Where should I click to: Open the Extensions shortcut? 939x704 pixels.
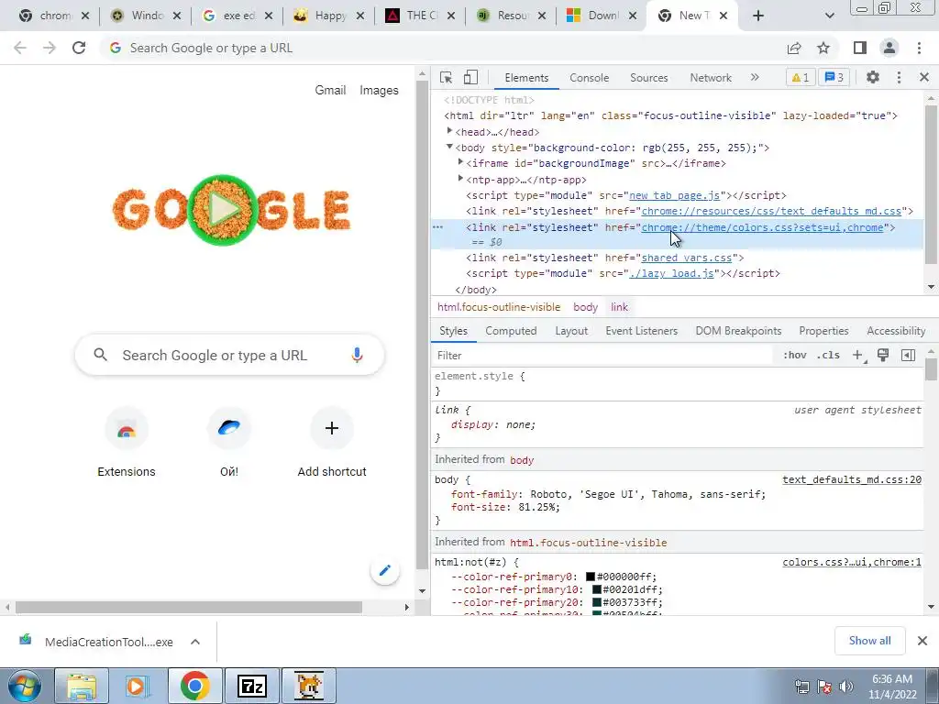click(127, 443)
